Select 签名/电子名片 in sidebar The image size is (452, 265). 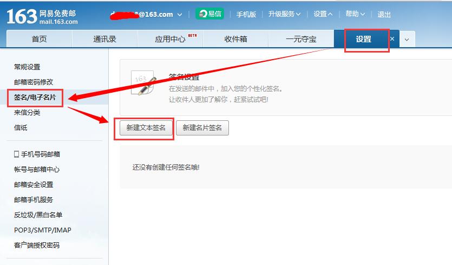(x=35, y=98)
